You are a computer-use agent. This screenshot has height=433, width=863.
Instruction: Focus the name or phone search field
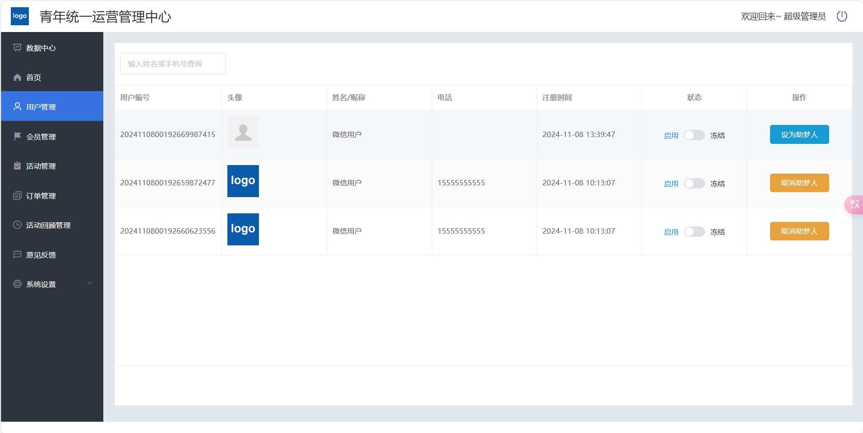[173, 64]
